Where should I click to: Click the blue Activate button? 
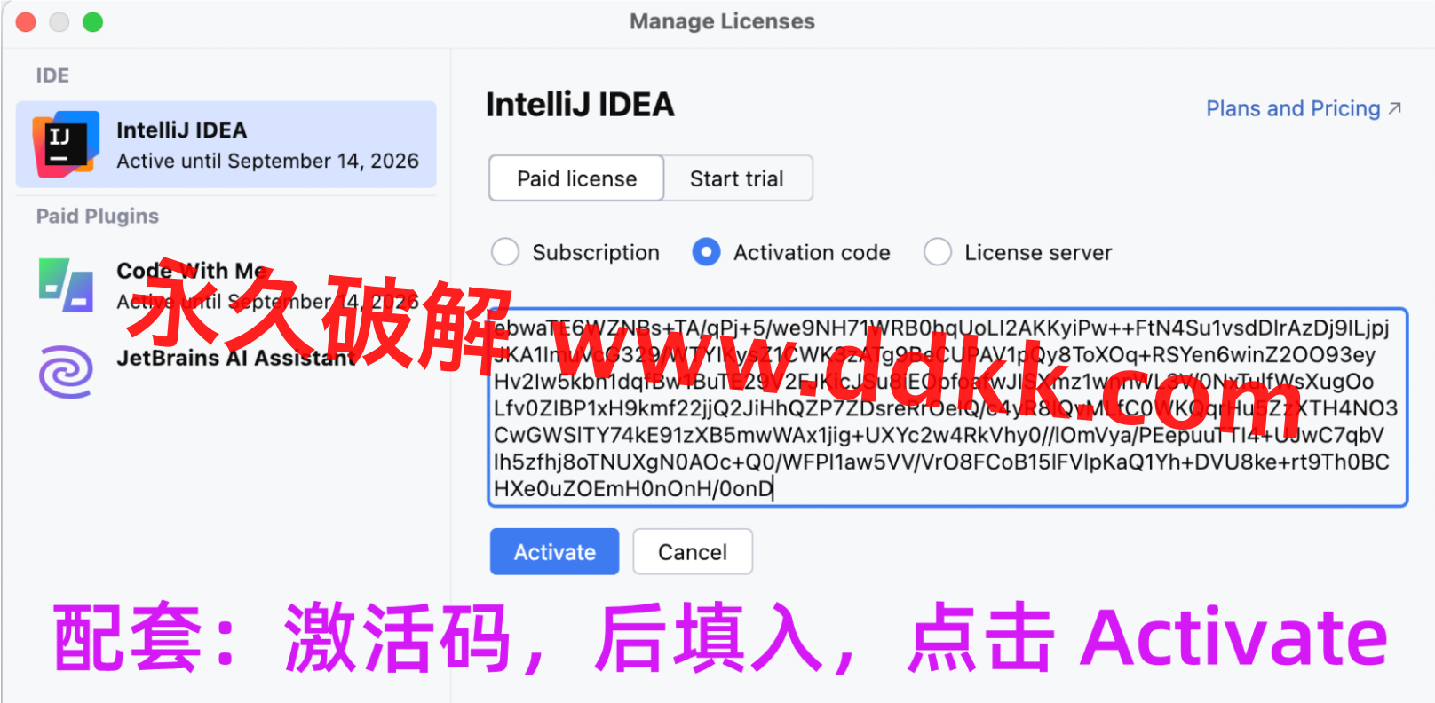(x=554, y=552)
